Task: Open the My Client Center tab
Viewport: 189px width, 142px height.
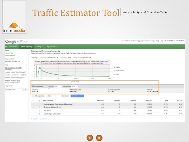Action: coord(11,47)
